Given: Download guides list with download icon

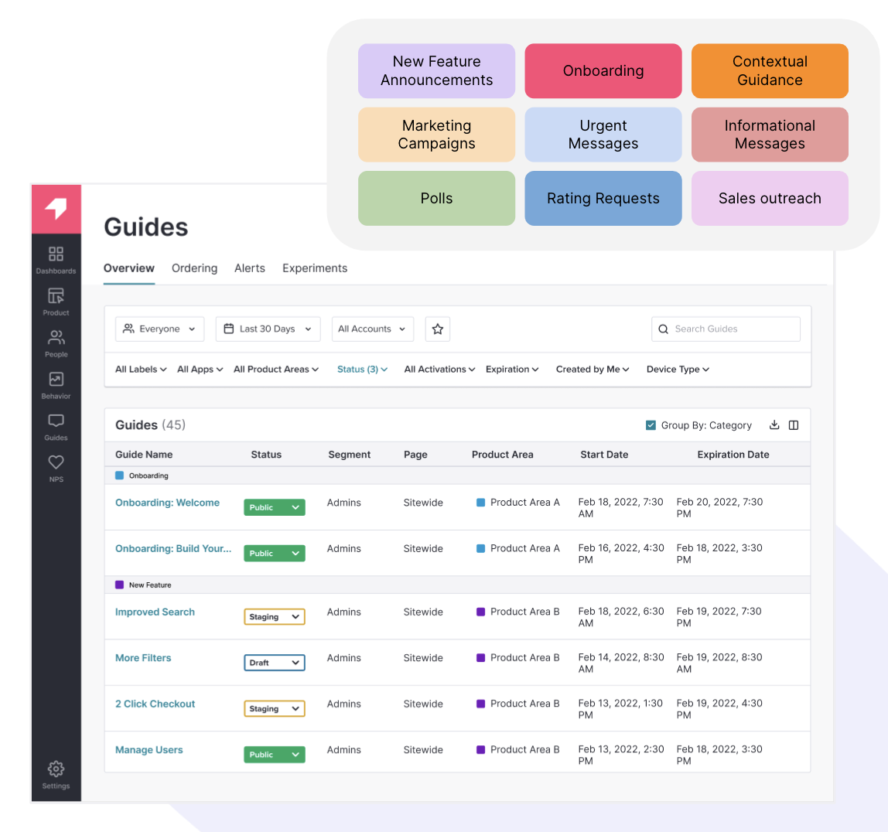Looking at the screenshot, I should tap(774, 425).
